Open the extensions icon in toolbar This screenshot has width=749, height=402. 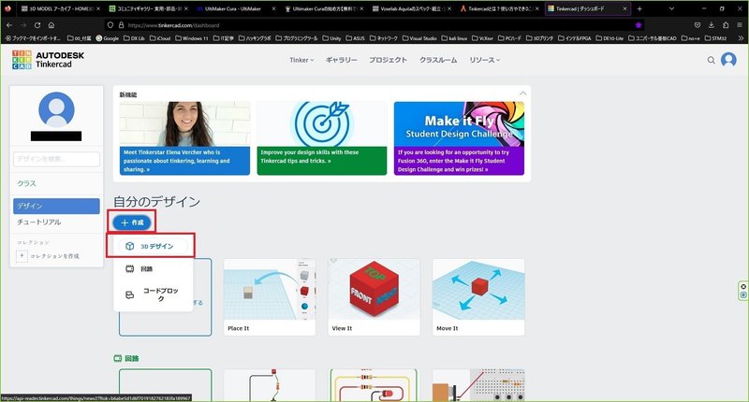click(x=726, y=25)
